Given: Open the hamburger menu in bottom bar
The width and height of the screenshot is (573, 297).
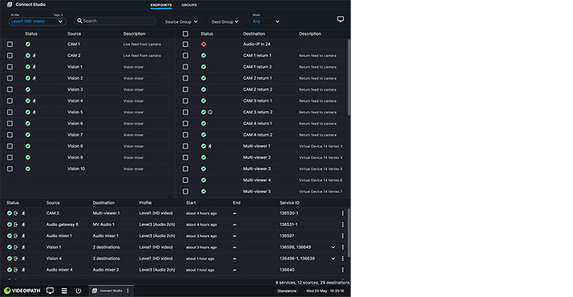Looking at the screenshot, I should coord(64,291).
